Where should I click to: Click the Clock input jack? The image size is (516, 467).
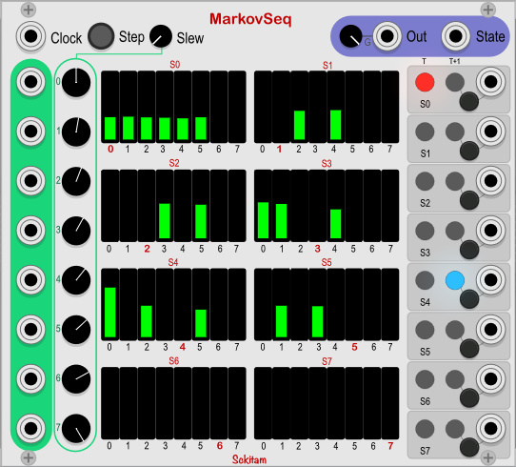(30, 36)
